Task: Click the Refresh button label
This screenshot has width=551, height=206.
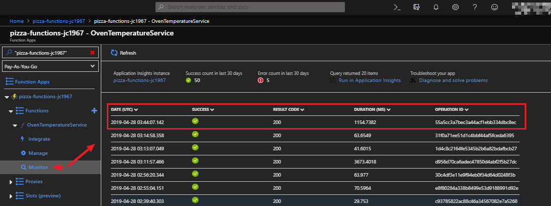Action: click(x=128, y=53)
